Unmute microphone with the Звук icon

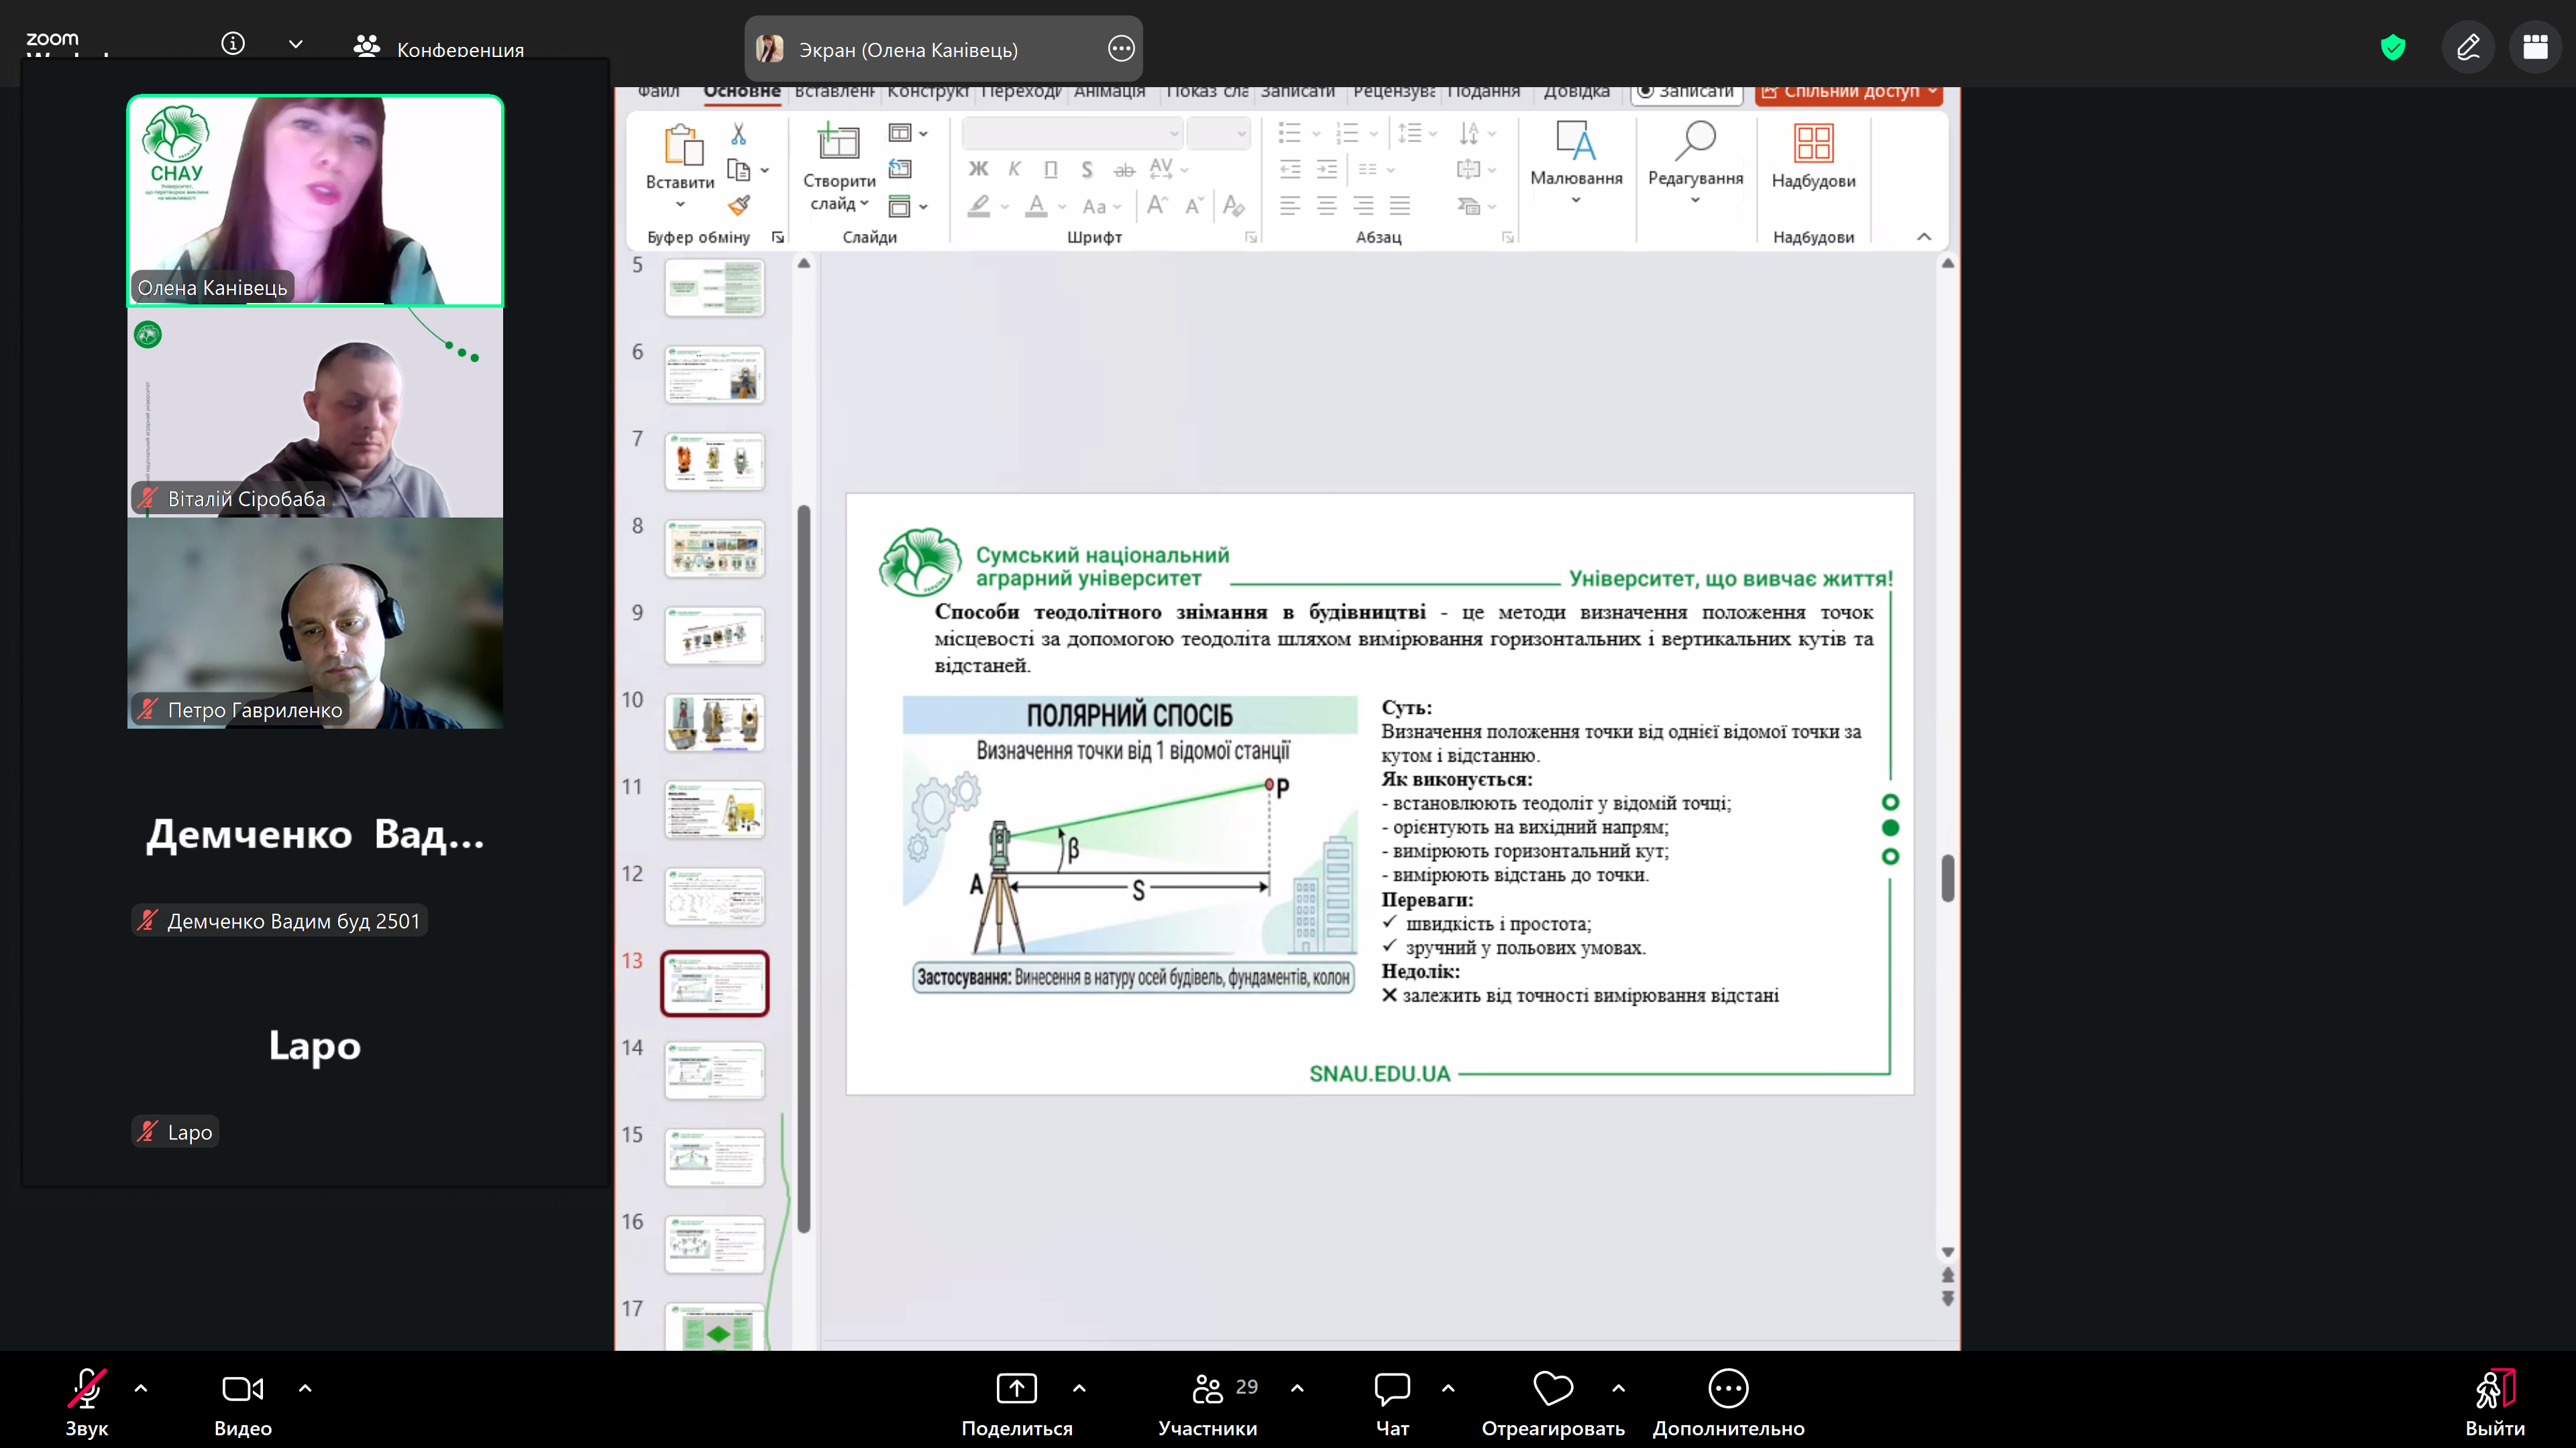(x=87, y=1388)
